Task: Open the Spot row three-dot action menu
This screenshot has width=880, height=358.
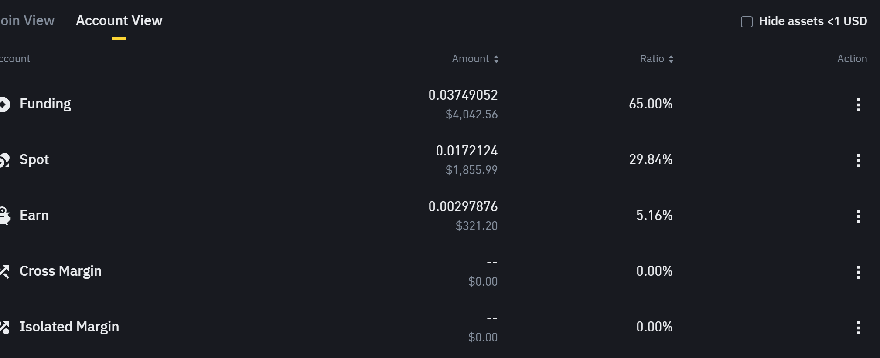Action: [858, 160]
